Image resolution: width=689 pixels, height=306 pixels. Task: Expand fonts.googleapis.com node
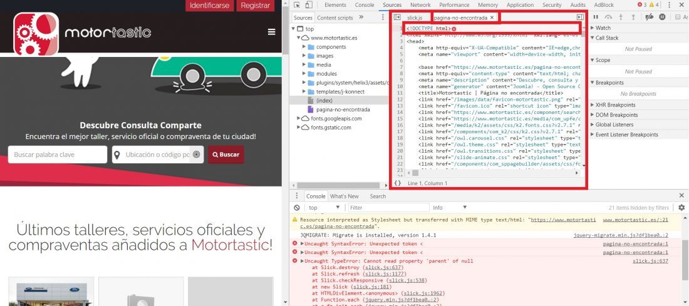coord(299,118)
